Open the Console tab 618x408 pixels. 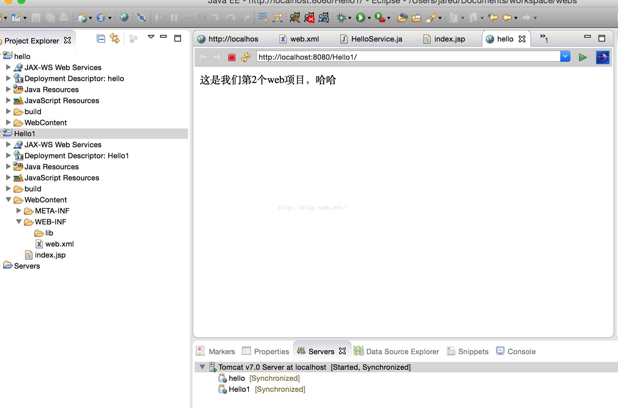tap(516, 351)
